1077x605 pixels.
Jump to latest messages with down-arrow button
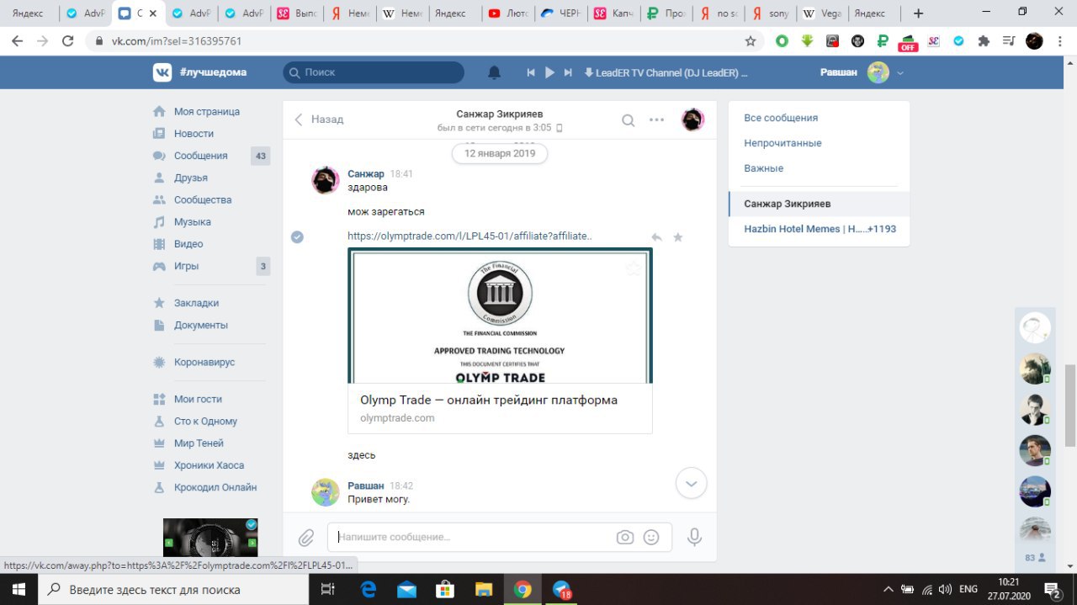click(x=692, y=483)
